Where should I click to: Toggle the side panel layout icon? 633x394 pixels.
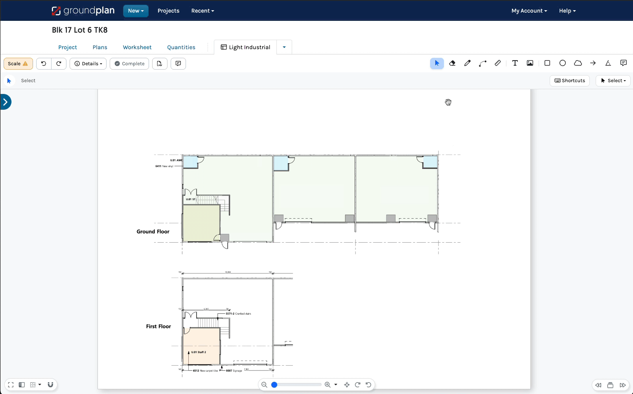point(22,385)
